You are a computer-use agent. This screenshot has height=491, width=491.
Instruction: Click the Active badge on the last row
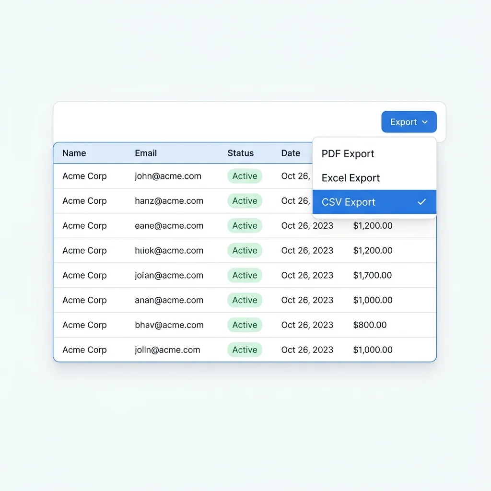(x=245, y=350)
